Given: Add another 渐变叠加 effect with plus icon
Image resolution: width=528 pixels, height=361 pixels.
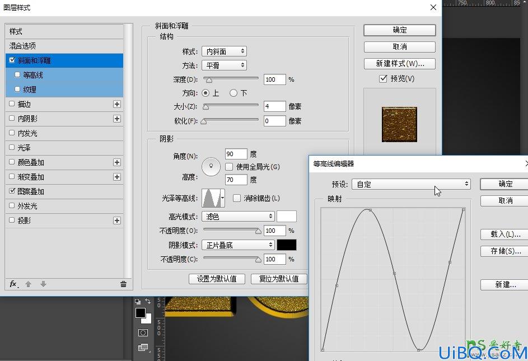Looking at the screenshot, I should (117, 177).
